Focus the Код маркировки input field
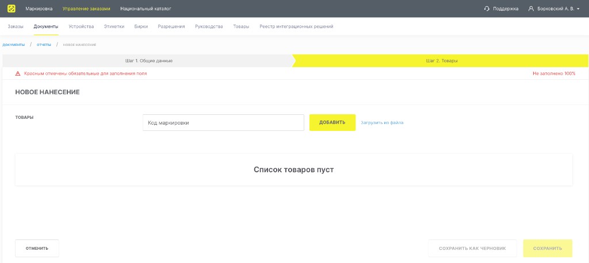The image size is (589, 263). click(223, 123)
